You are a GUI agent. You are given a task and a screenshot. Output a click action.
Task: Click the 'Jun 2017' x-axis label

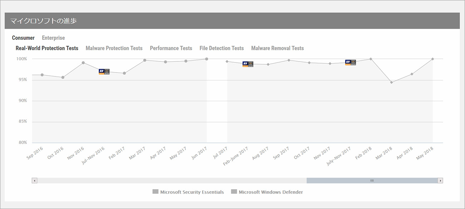[x=199, y=153]
